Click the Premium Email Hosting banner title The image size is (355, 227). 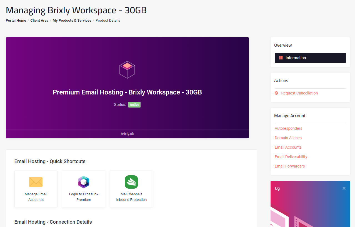coord(127,92)
